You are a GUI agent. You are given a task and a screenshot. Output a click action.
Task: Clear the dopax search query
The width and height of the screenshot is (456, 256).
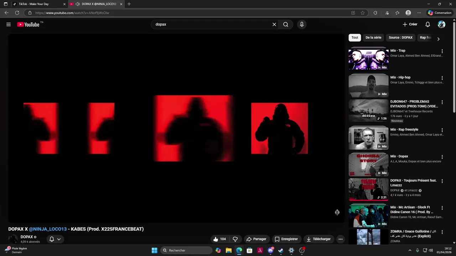tap(274, 25)
